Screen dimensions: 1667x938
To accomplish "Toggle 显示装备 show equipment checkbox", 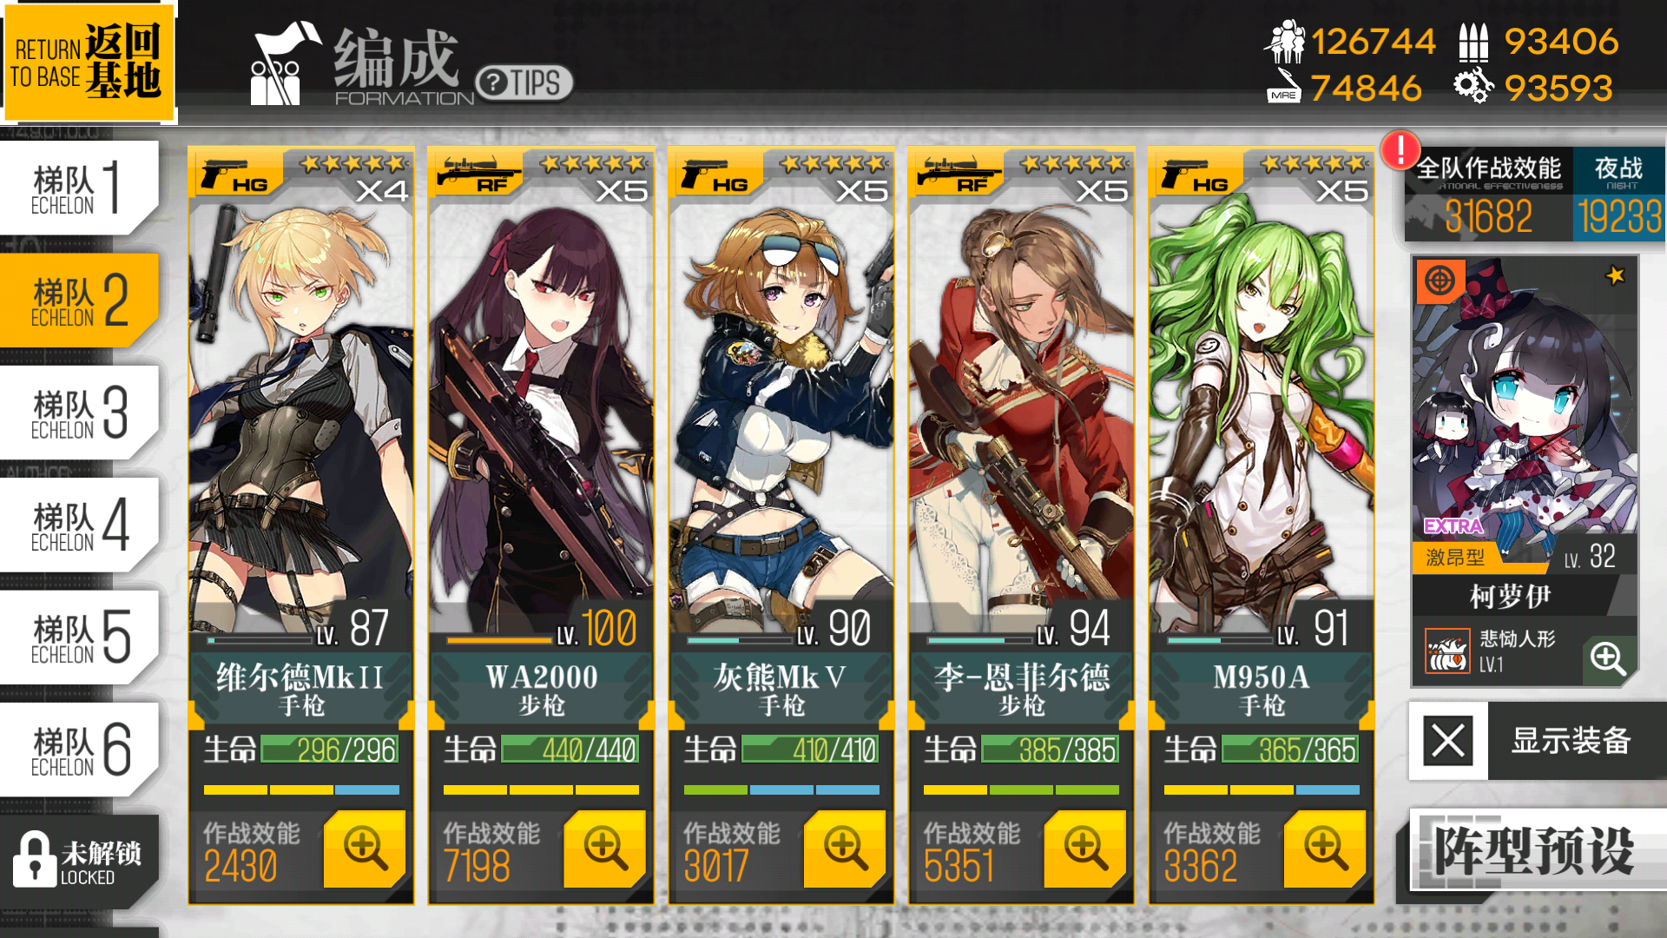I will pyautogui.click(x=1447, y=741).
